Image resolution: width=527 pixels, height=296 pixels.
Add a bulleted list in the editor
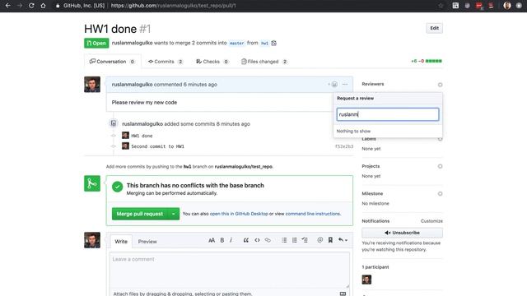pyautogui.click(x=284, y=240)
